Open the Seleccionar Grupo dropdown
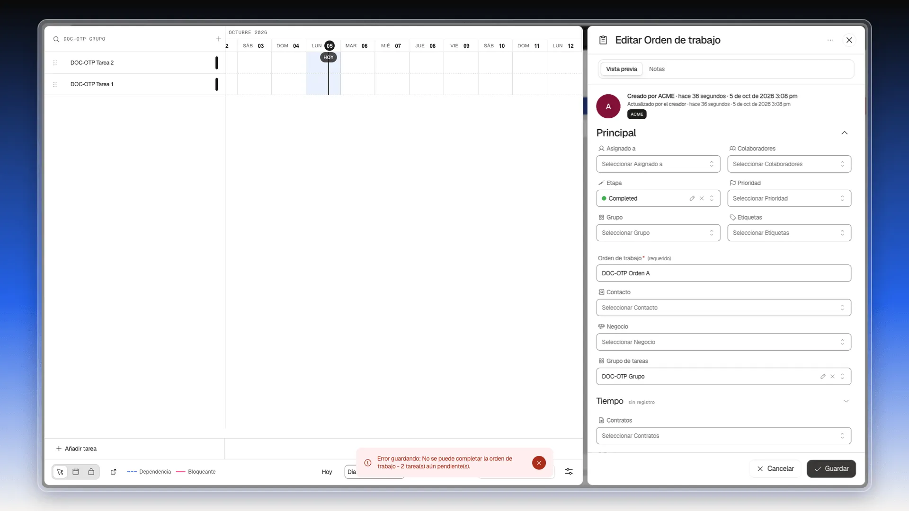Viewport: 909px width, 511px height. (658, 233)
